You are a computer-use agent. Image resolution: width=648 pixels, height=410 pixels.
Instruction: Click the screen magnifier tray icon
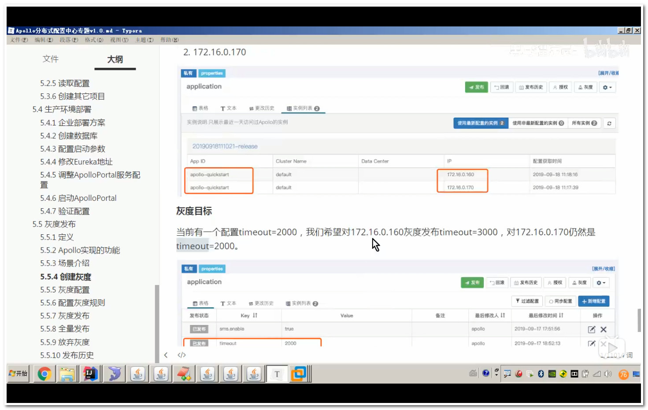[x=507, y=374]
